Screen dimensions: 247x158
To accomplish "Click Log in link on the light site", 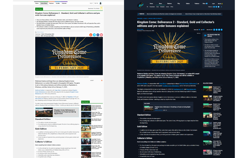I will pyautogui.click(x=91, y=3).
